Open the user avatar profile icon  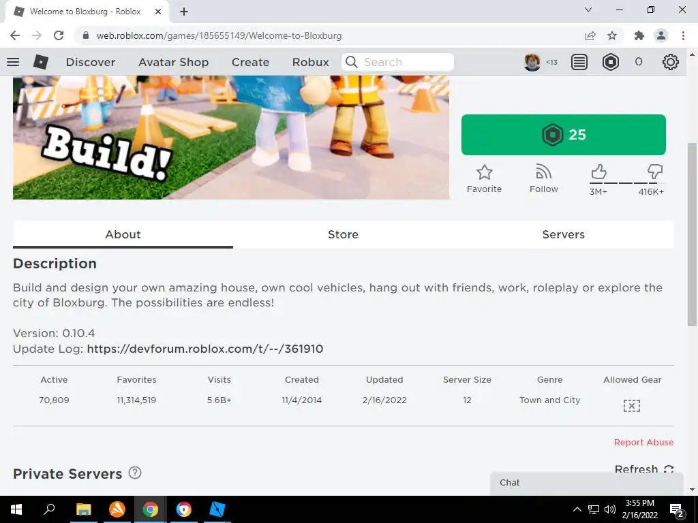[532, 62]
